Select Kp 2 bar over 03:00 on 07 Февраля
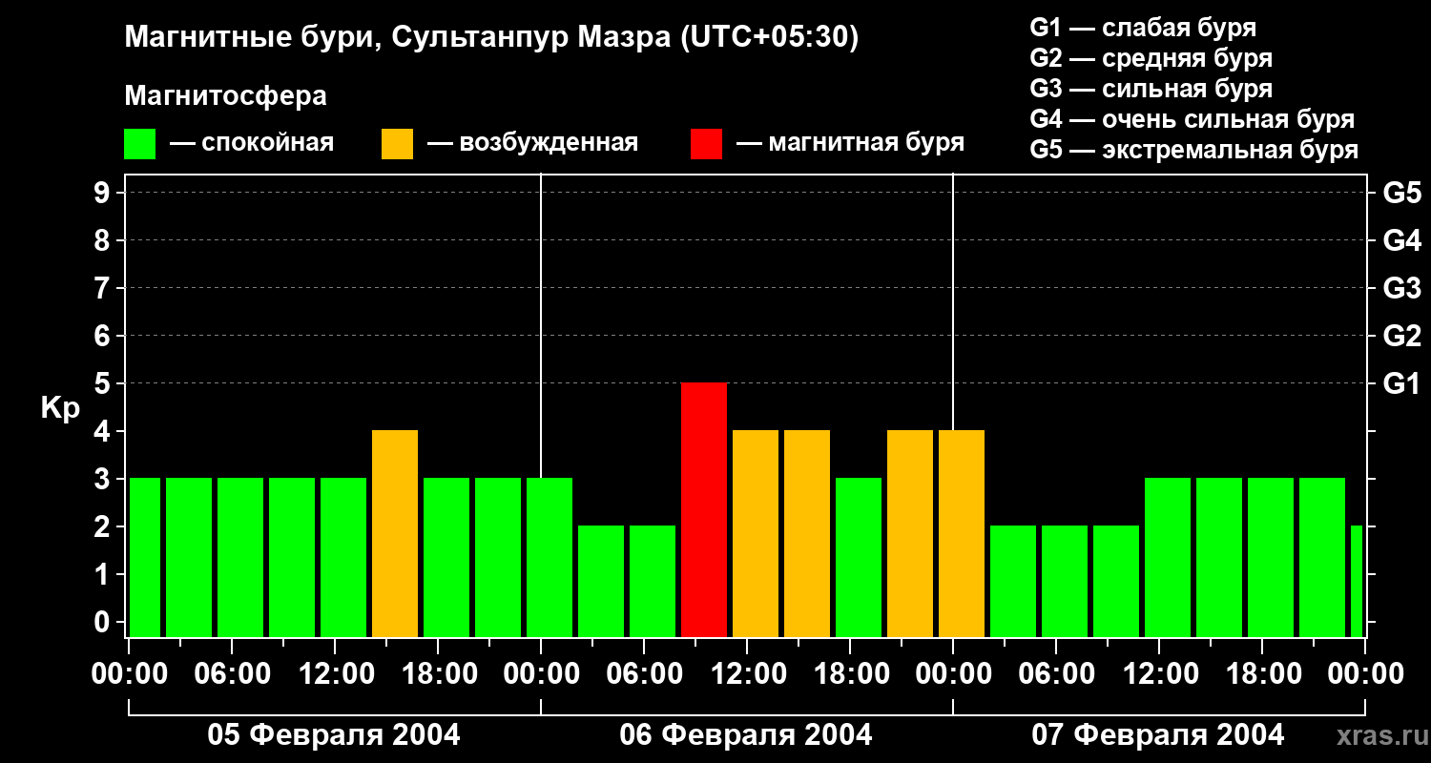The width and height of the screenshot is (1431, 763). click(1013, 582)
